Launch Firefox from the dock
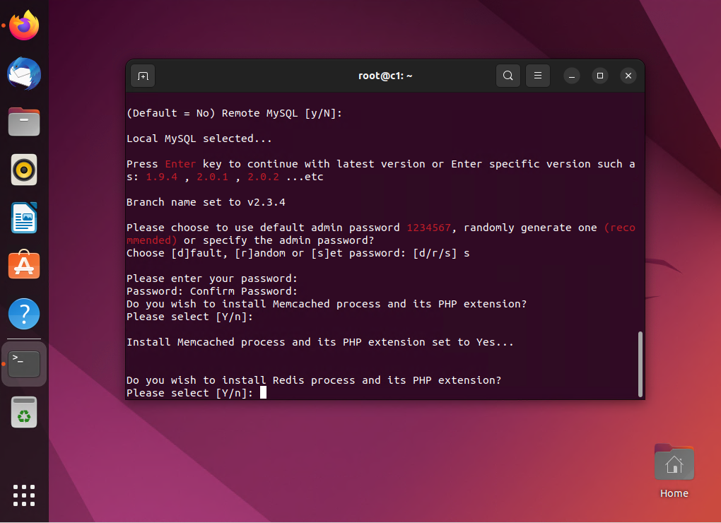Screen dimensions: 721x523 tap(24, 25)
